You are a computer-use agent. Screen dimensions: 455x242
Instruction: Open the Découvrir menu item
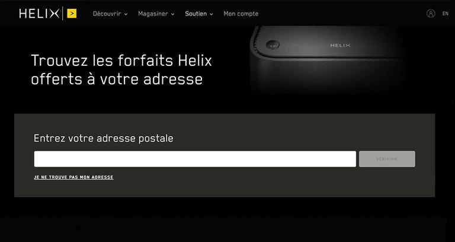(107, 14)
